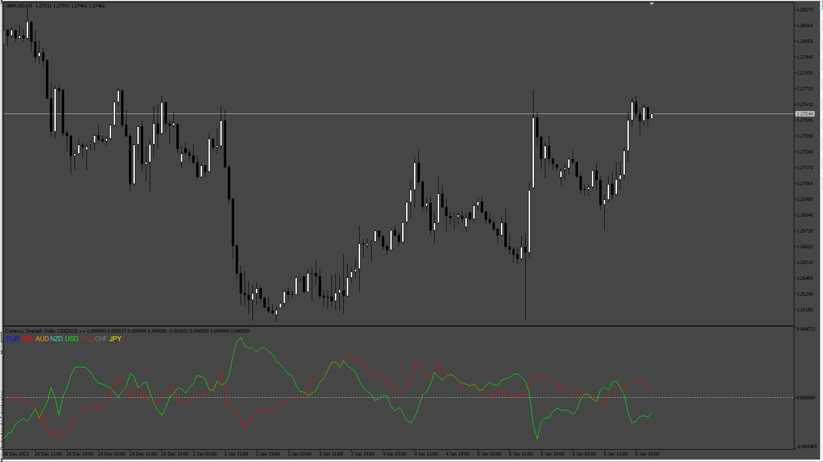Viewport: 823px width, 462px height.
Task: Click the 1.27720 price axis label
Action: click(x=805, y=89)
